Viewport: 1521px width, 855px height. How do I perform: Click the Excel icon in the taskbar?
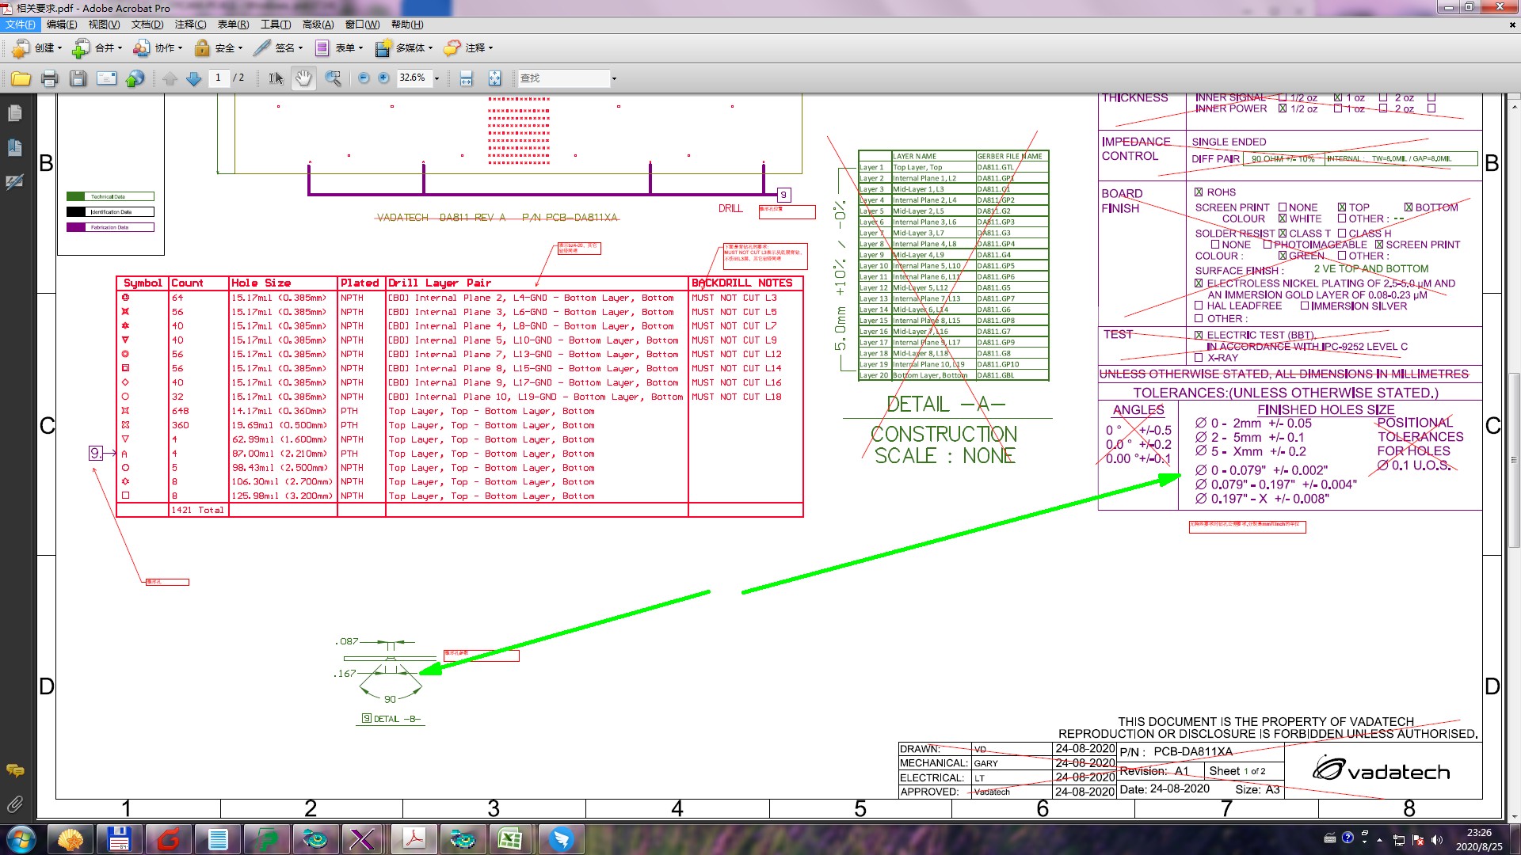[x=510, y=839]
